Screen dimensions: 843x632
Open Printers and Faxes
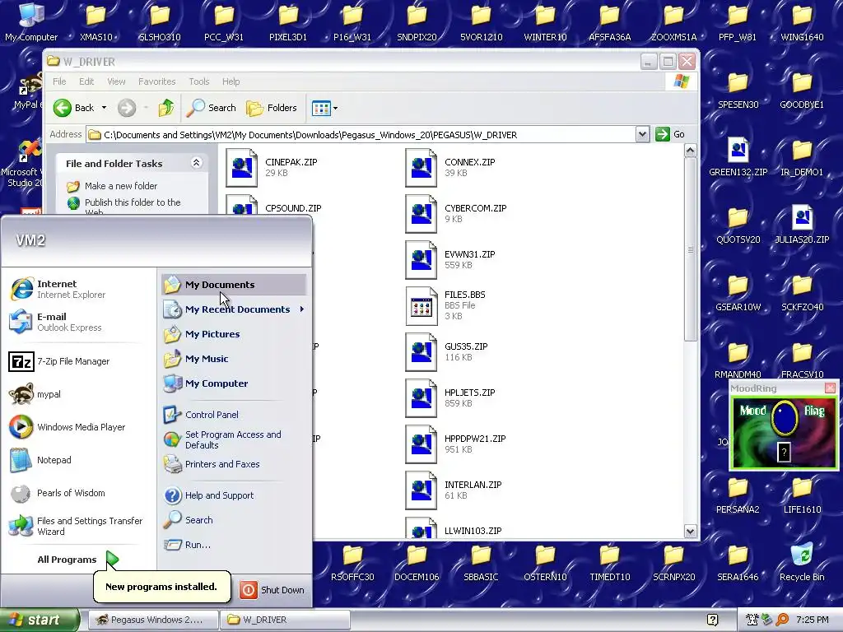212,464
